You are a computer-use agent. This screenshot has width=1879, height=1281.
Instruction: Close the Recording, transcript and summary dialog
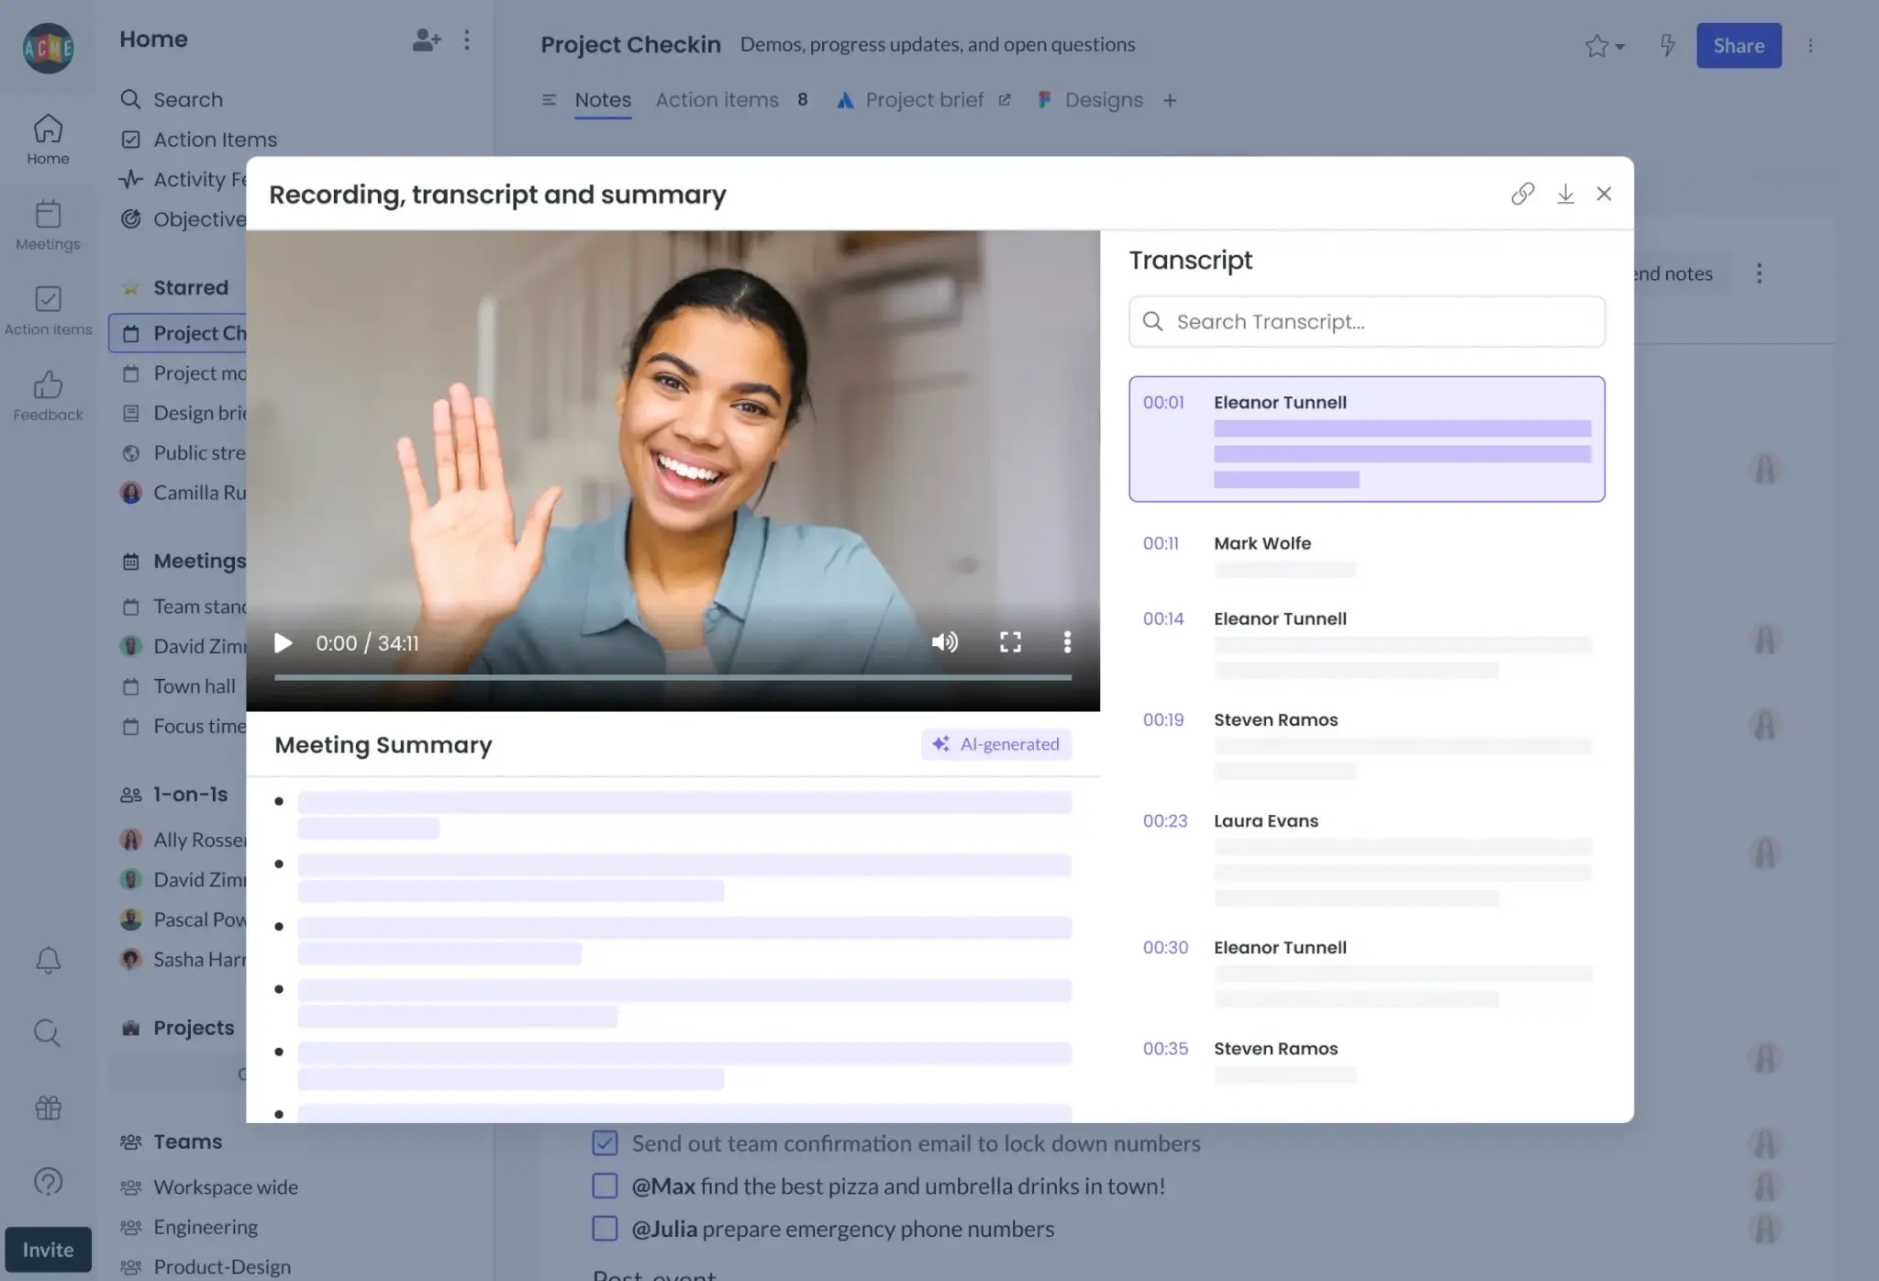coord(1604,194)
